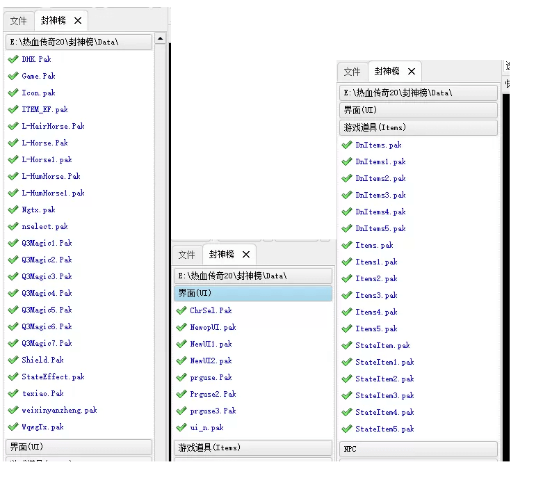Expand the NPC section header
Viewport: 543px width, 483px height.
click(x=419, y=449)
